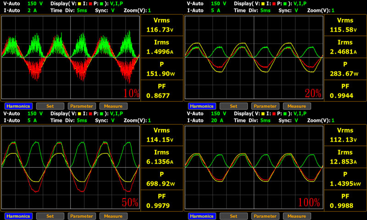Open Parameter in the 10% load panel
Screen dimensions: 367x220
(82, 106)
